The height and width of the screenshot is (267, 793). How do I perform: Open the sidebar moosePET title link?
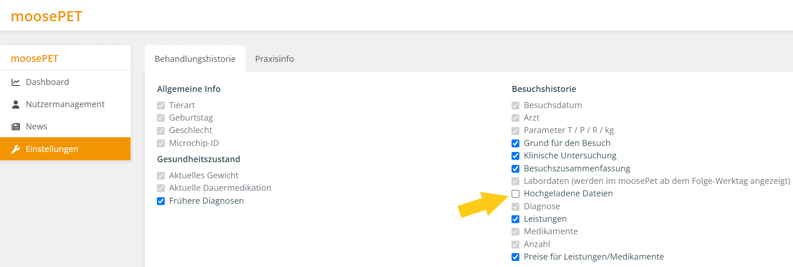35,59
